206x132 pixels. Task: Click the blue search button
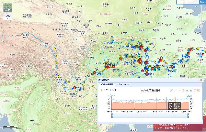[x=203, y=2]
